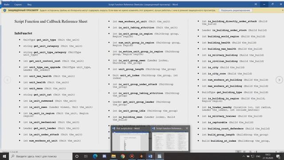Click the 'is_city_core' entry
Screen dimensions: 284x160
(227, 73)
